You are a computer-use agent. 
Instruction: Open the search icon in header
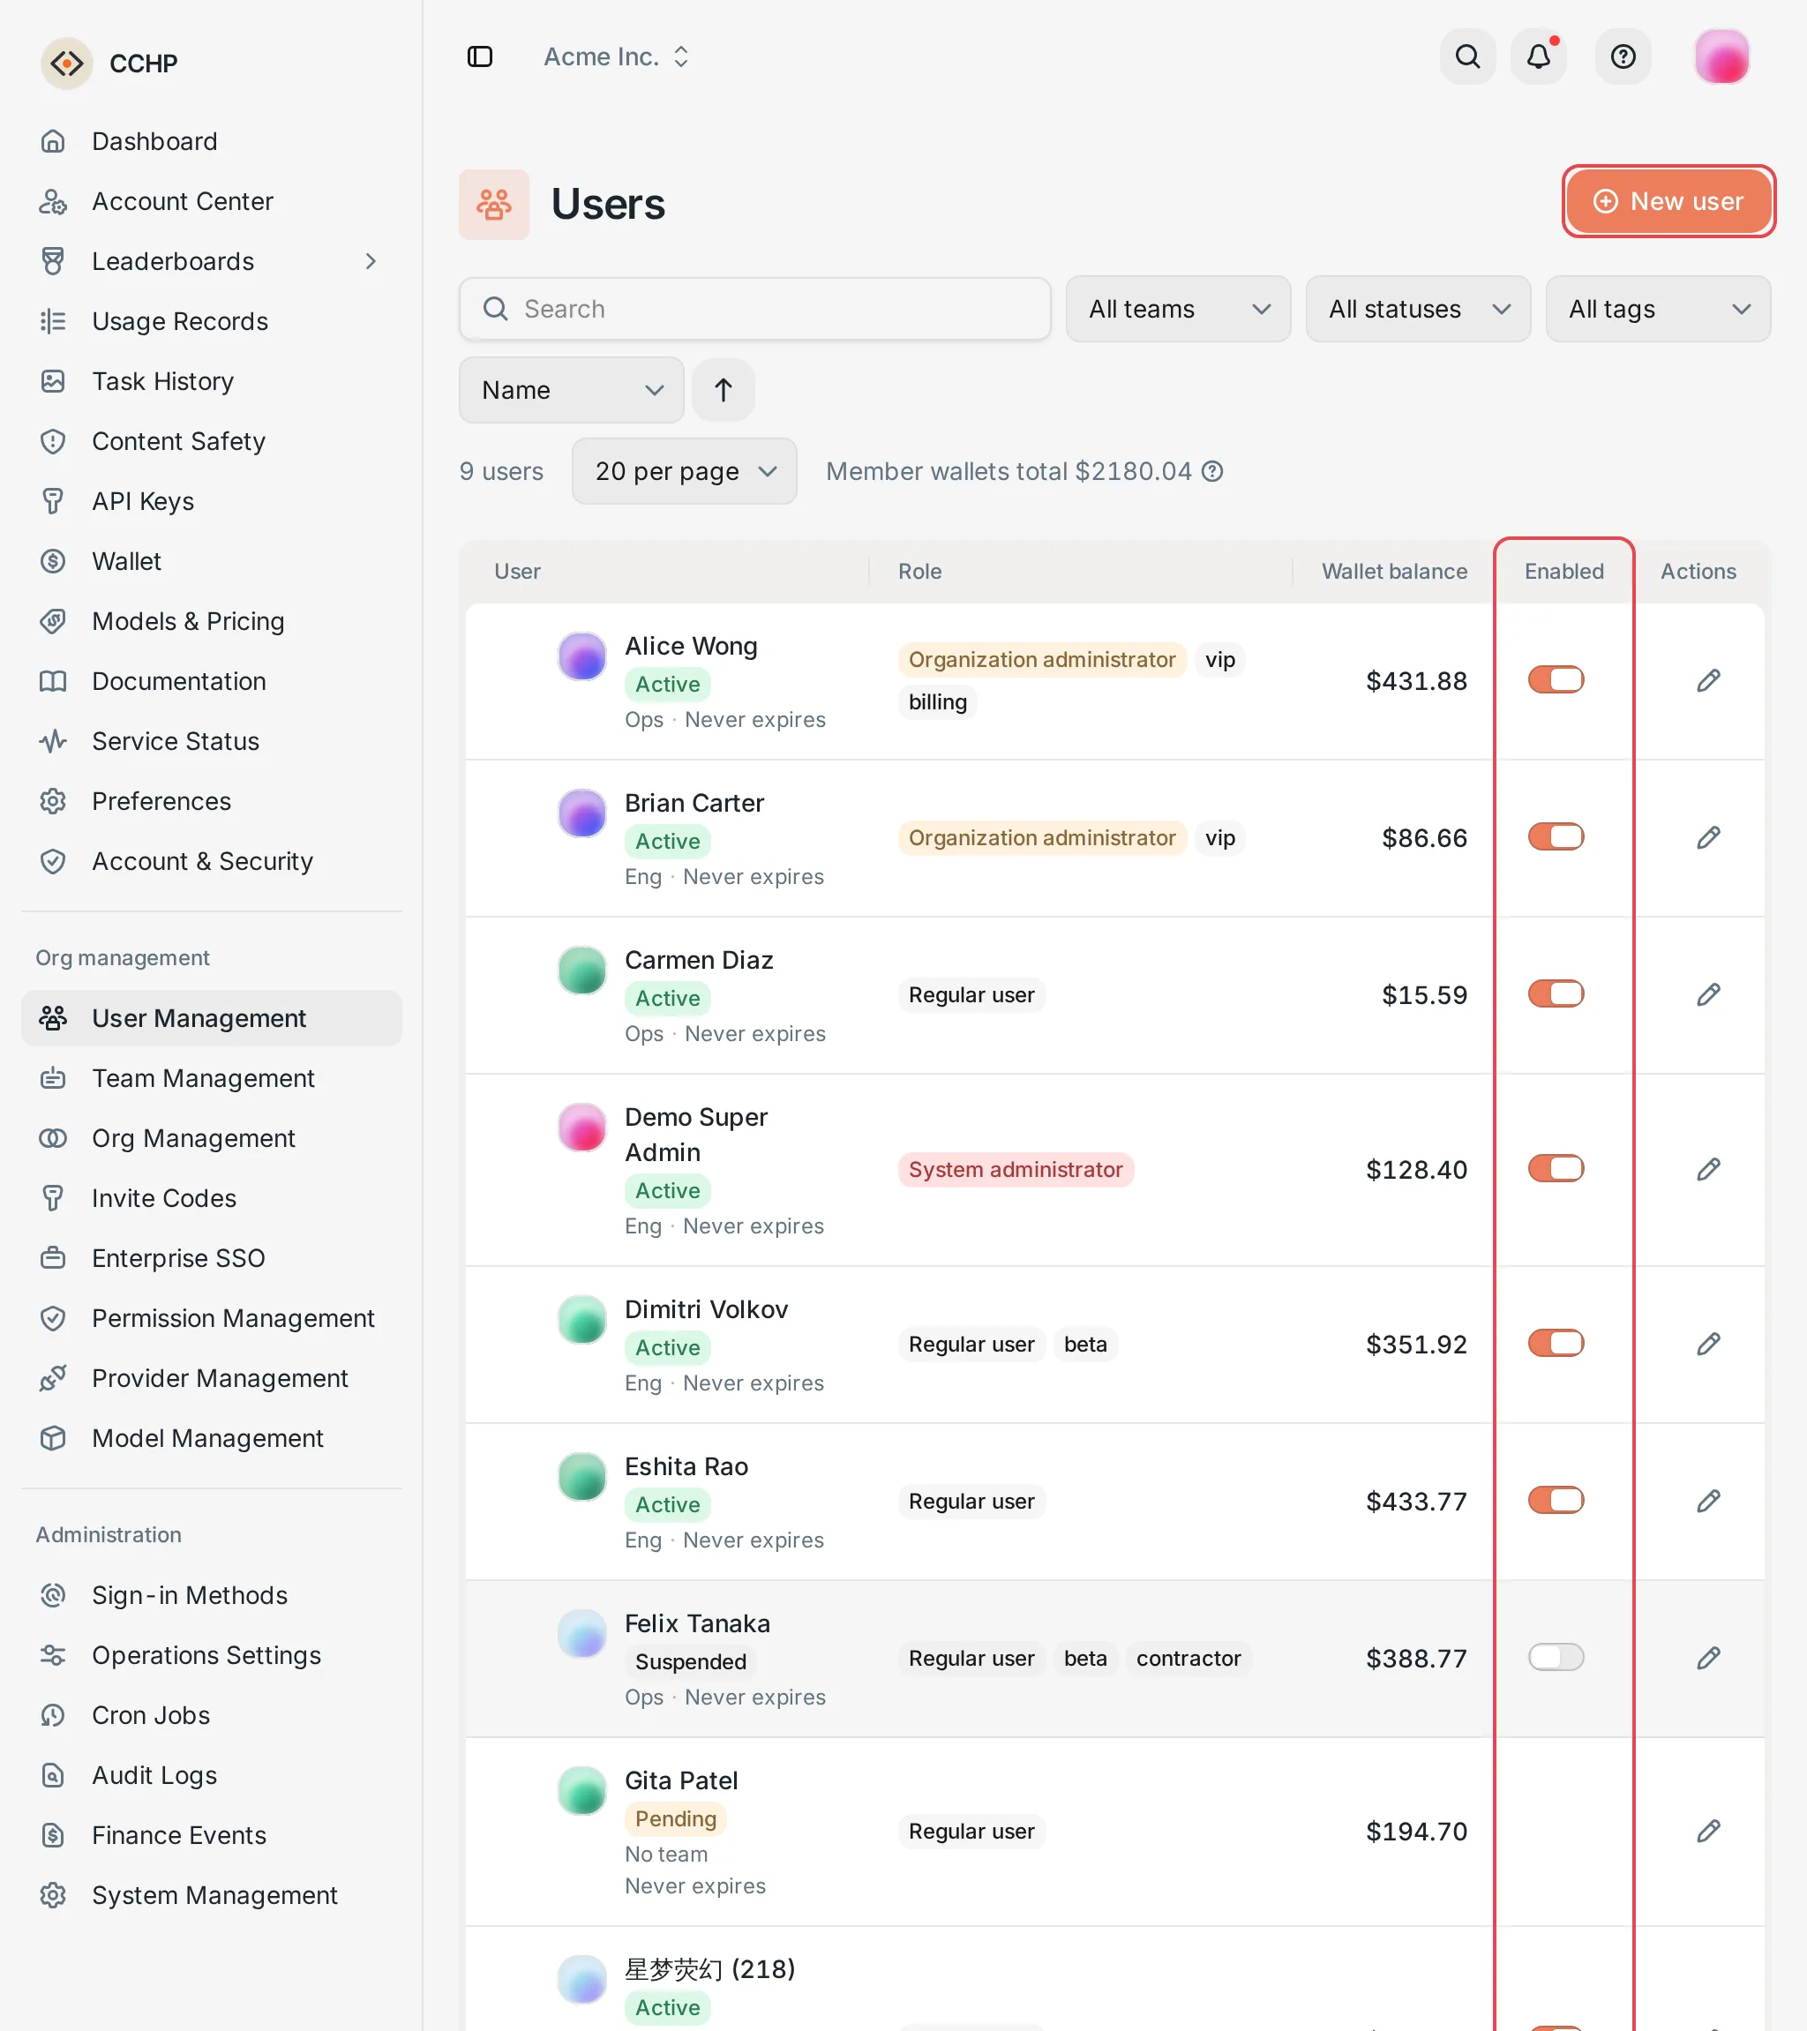click(1467, 56)
